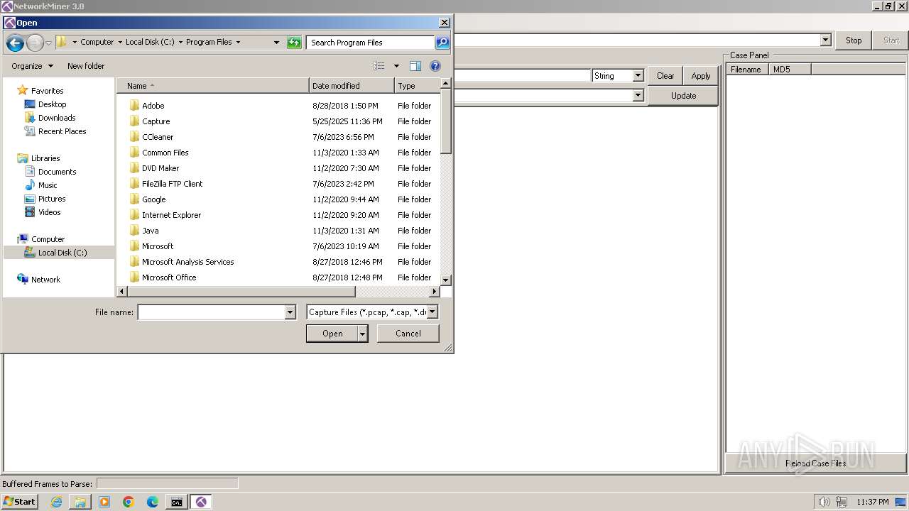909x511 pixels.
Task: Click the Open button split arrow
Action: [x=363, y=334]
